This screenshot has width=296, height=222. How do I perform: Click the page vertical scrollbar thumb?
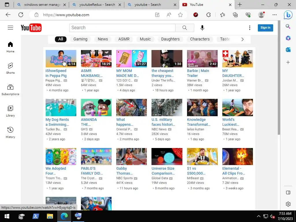279,77
